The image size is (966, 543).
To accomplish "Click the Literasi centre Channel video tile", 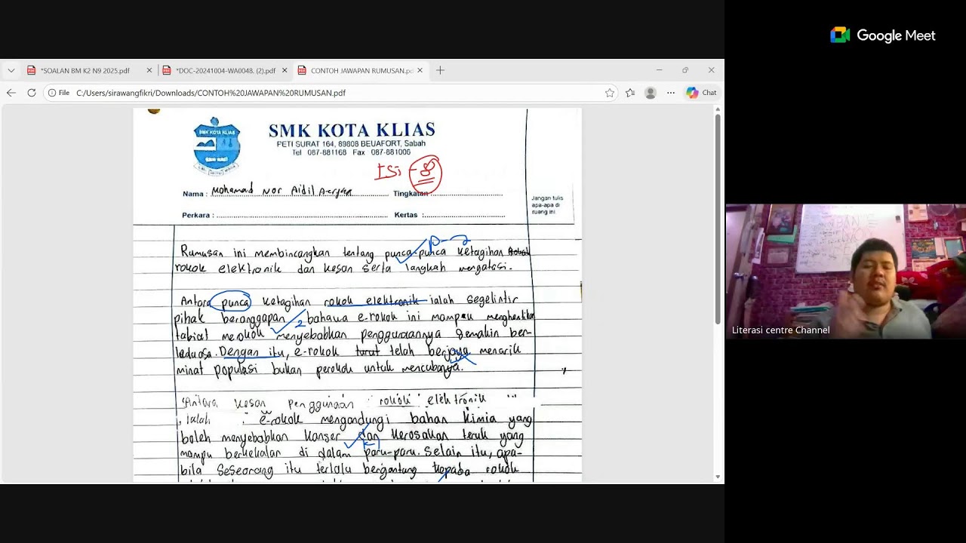I will 845,271.
